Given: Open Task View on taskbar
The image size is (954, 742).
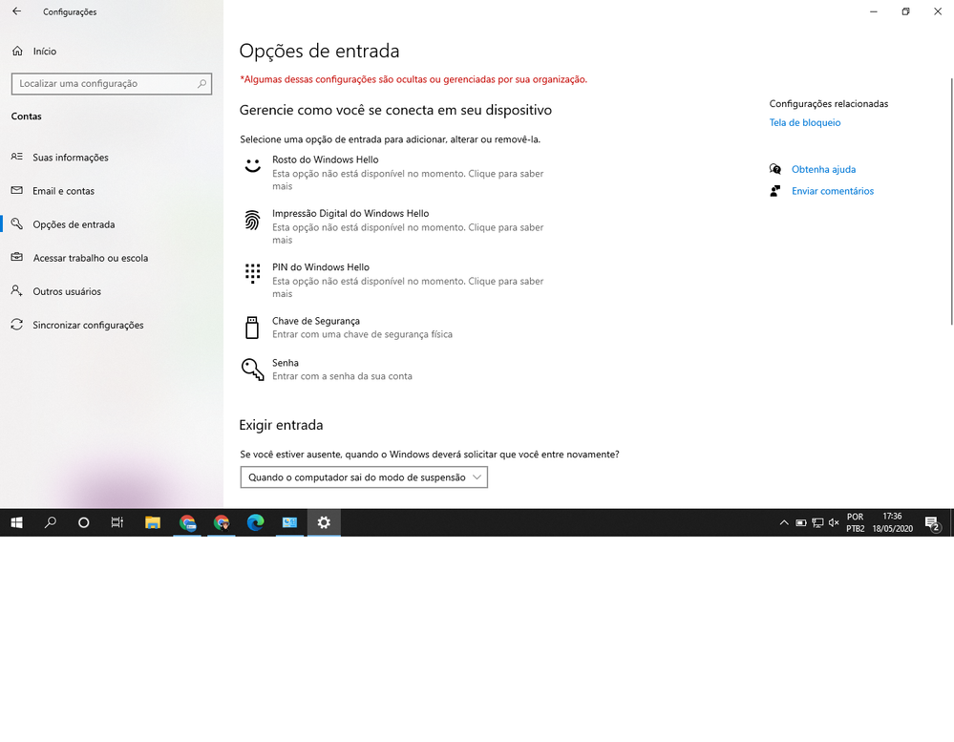Looking at the screenshot, I should pos(117,522).
